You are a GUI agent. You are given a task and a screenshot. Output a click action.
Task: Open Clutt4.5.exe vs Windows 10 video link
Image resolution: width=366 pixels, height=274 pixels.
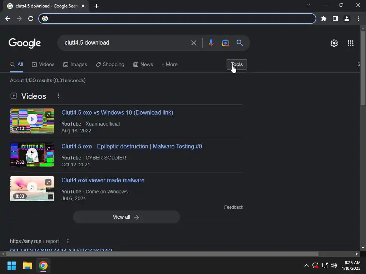click(x=117, y=112)
